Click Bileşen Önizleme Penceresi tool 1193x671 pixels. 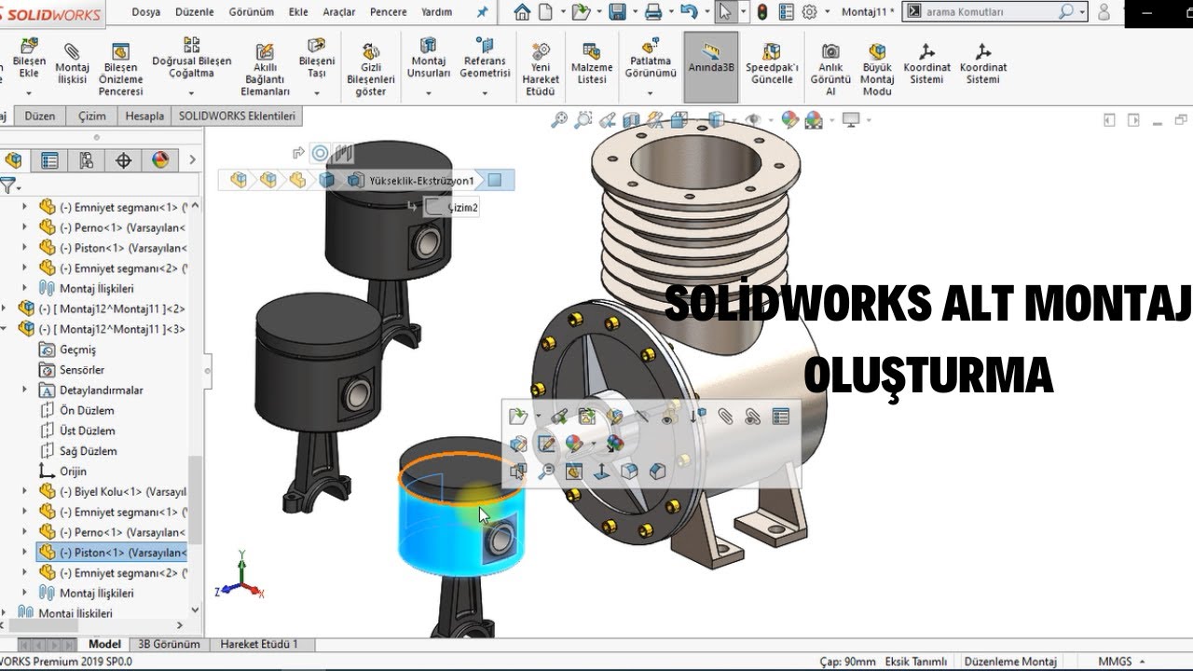pyautogui.click(x=121, y=71)
